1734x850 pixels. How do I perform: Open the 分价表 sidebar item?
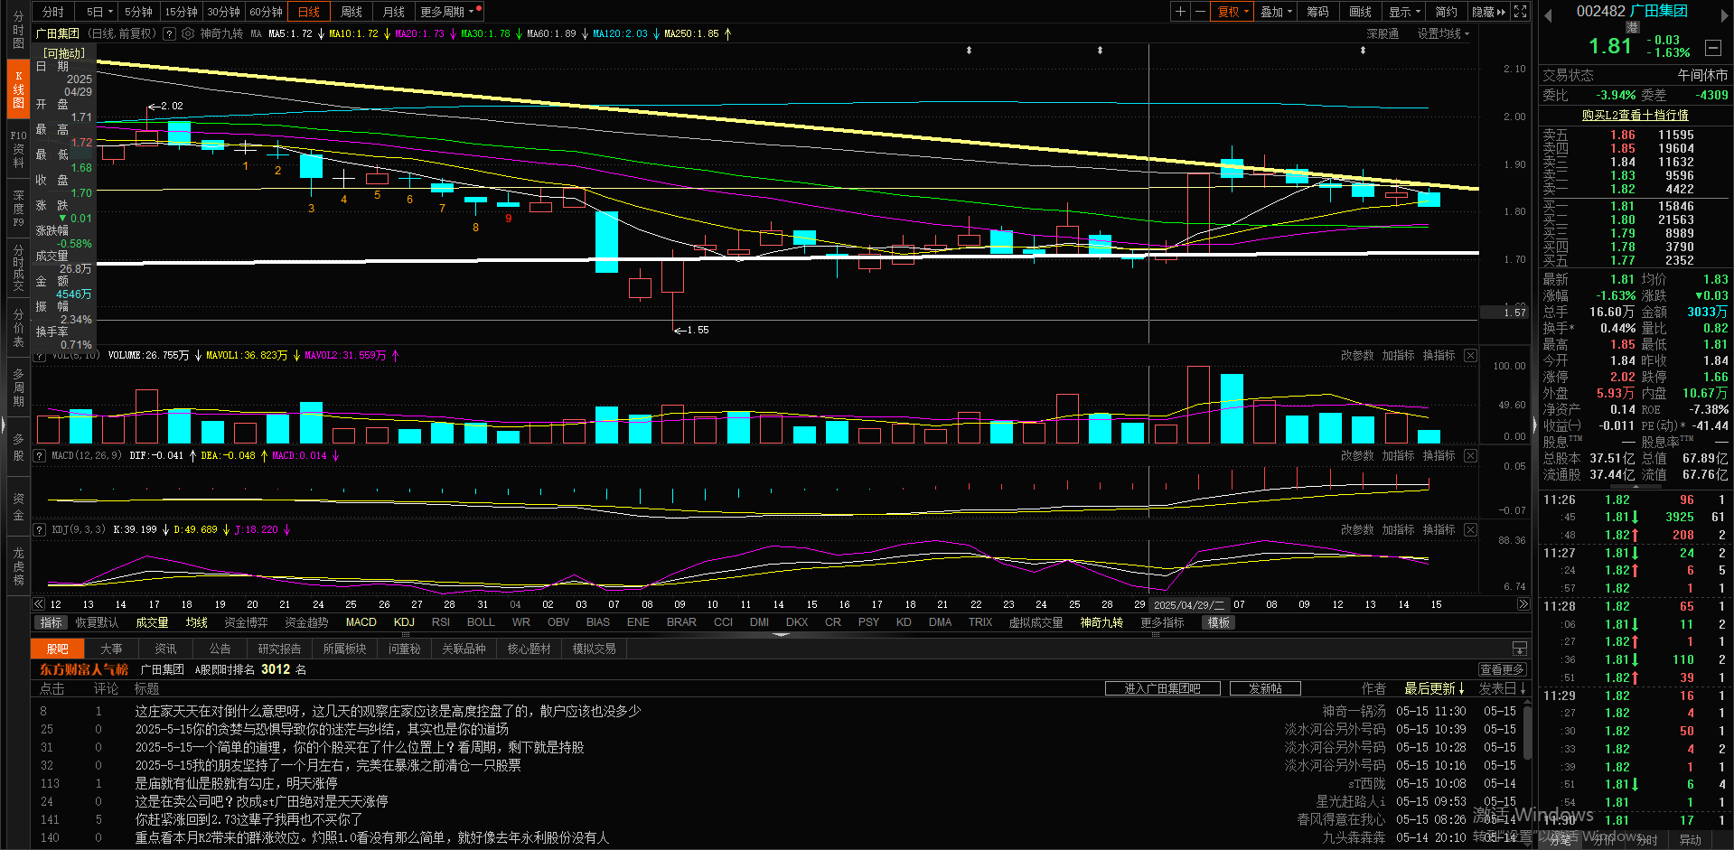click(18, 327)
